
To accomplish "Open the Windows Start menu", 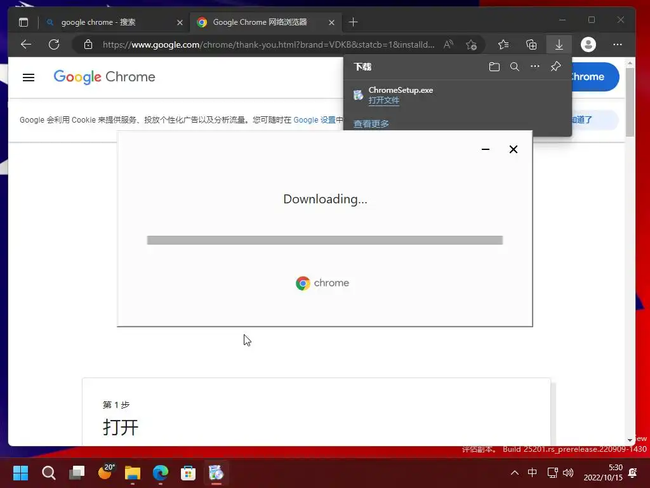I will (x=20, y=473).
